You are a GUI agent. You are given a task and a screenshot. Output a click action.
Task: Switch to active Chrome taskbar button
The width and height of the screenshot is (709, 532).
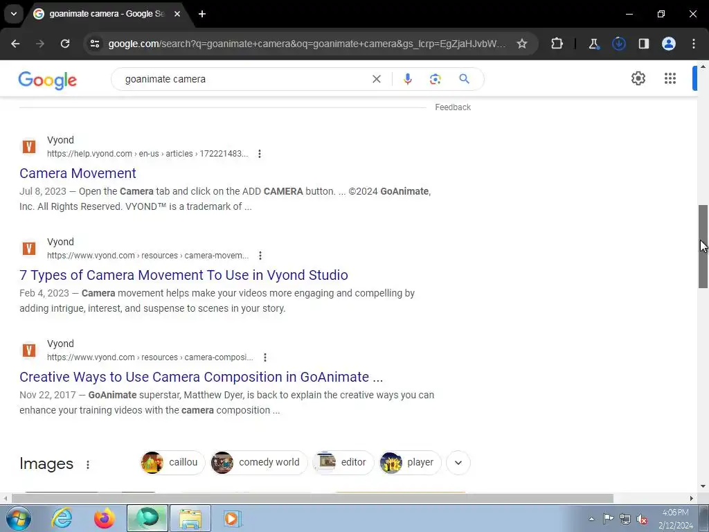coord(147,518)
